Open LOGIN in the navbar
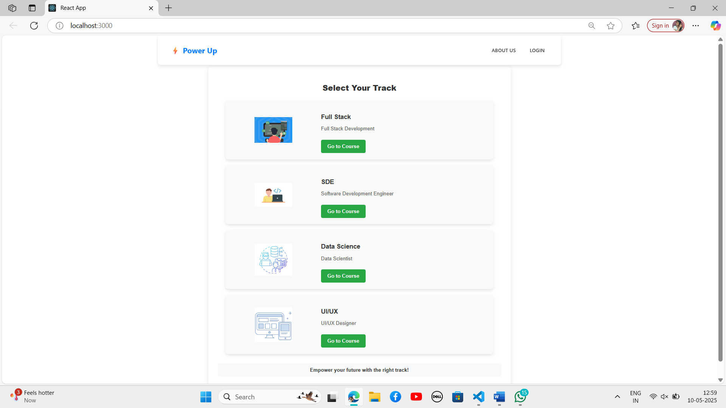The width and height of the screenshot is (726, 408). pyautogui.click(x=537, y=50)
